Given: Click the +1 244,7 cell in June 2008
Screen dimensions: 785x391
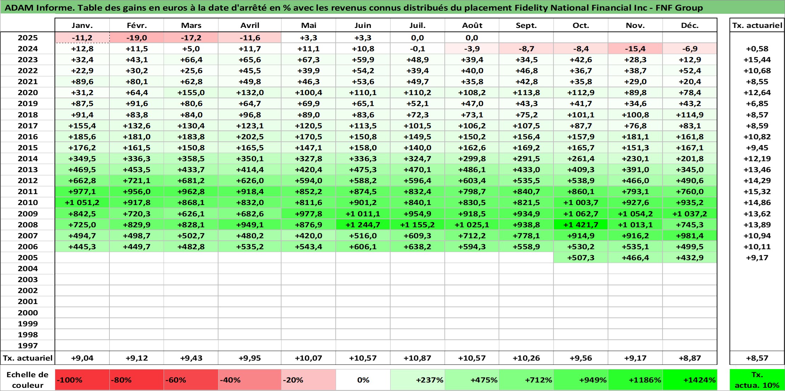Looking at the screenshot, I should [363, 224].
